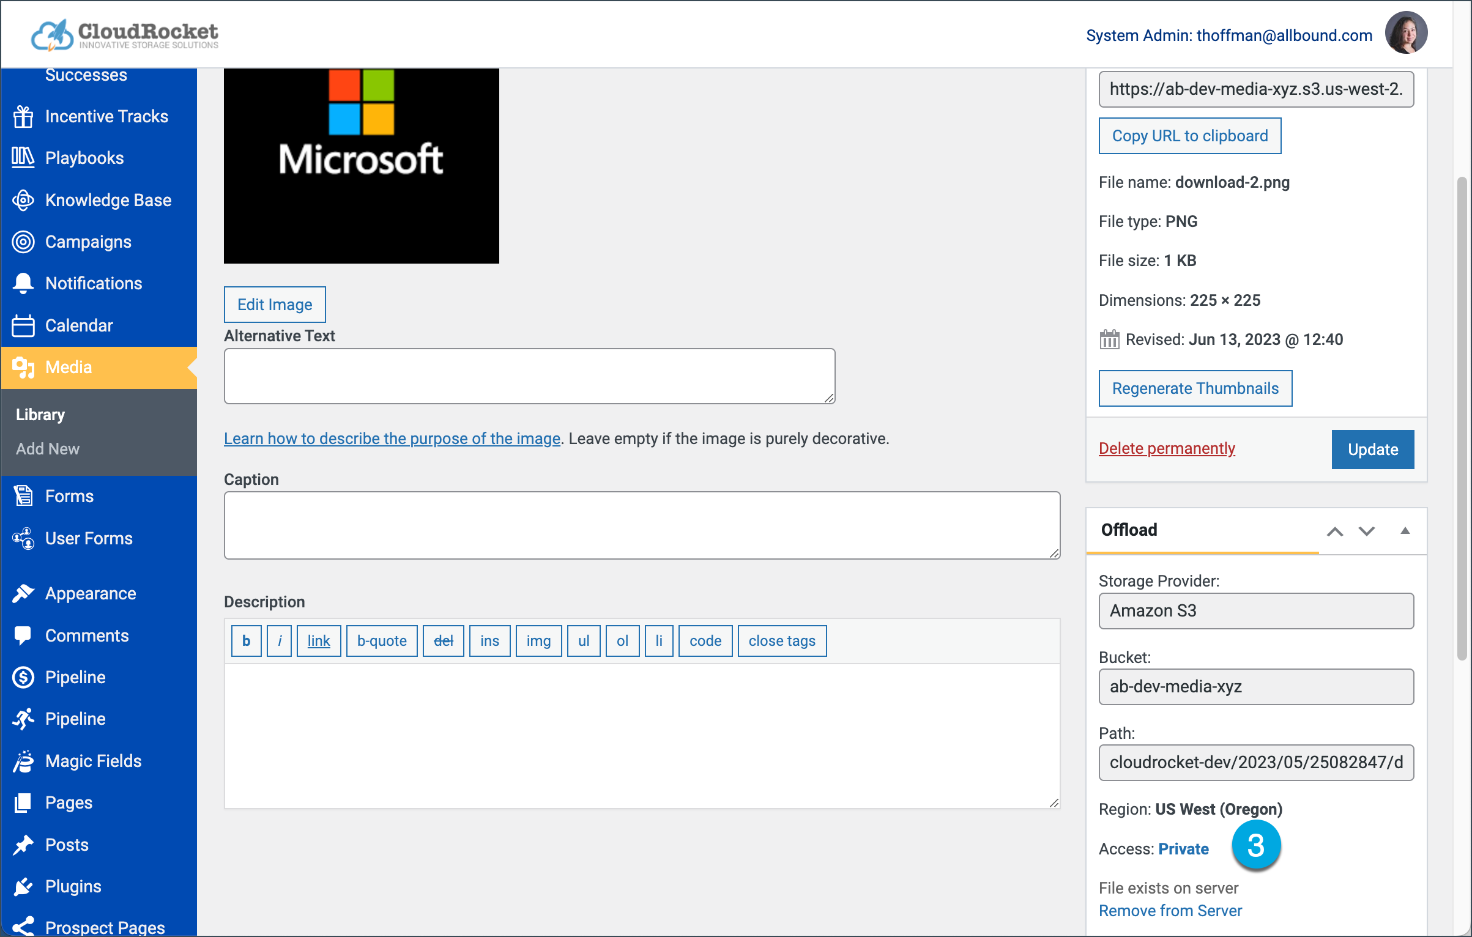The width and height of the screenshot is (1472, 937).
Task: Open Magic Fields in the sidebar menu
Action: tap(94, 761)
